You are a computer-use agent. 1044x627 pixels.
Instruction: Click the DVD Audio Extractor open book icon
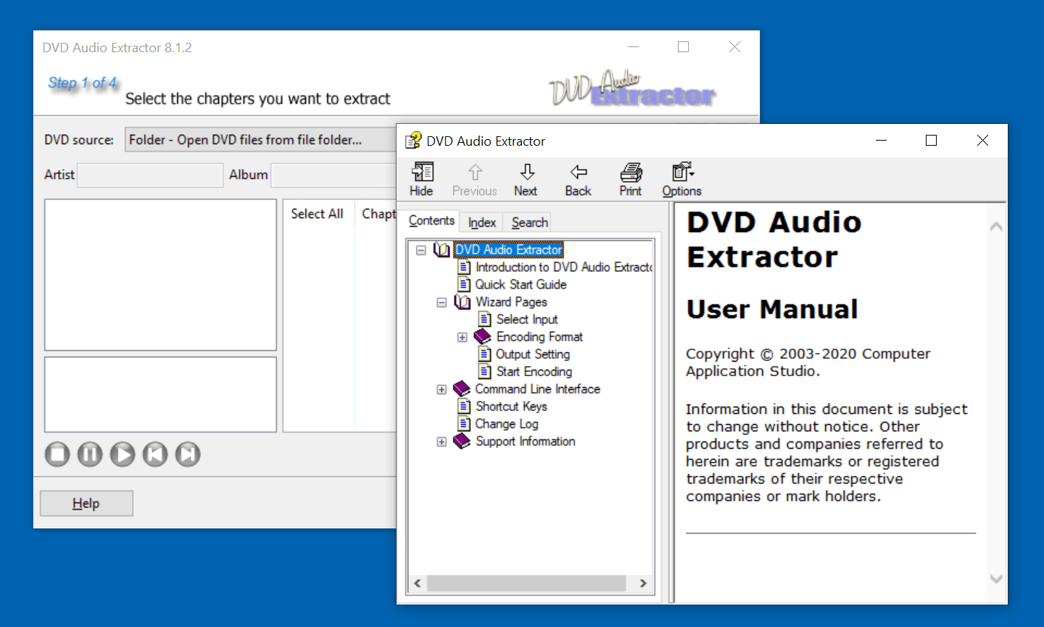pyautogui.click(x=442, y=249)
